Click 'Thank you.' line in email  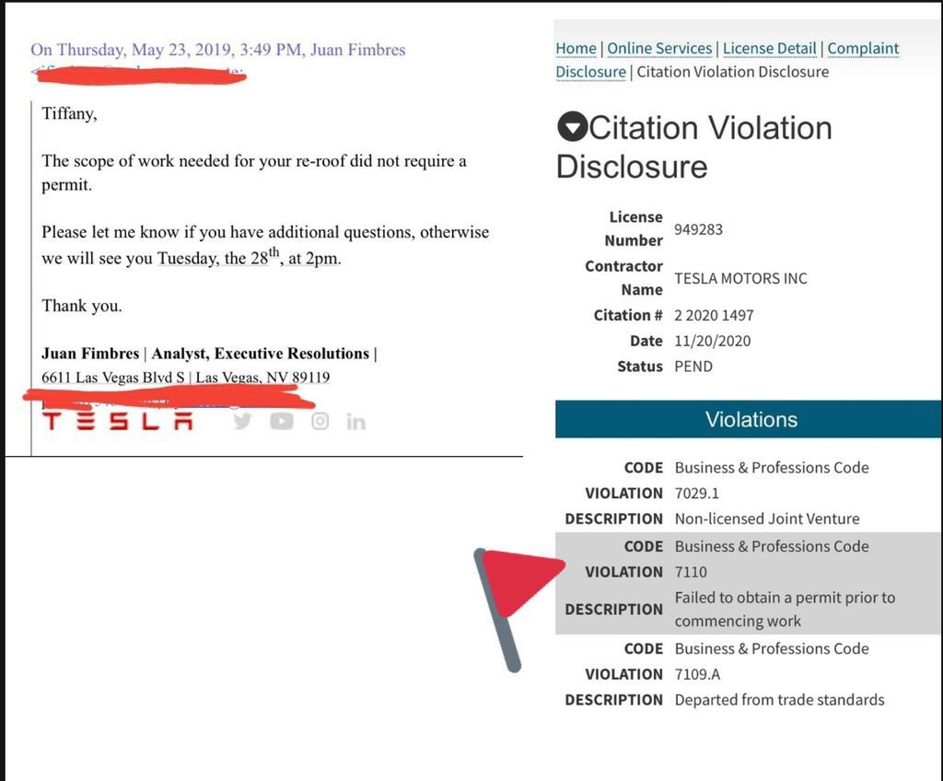82,306
